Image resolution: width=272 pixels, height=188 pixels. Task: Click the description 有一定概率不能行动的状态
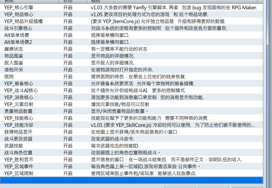(119, 49)
